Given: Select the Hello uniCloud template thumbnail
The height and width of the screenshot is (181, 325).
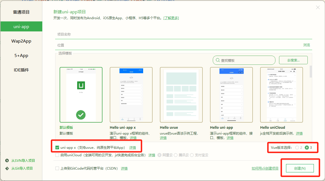Looking at the screenshot, I should tap(281, 94).
